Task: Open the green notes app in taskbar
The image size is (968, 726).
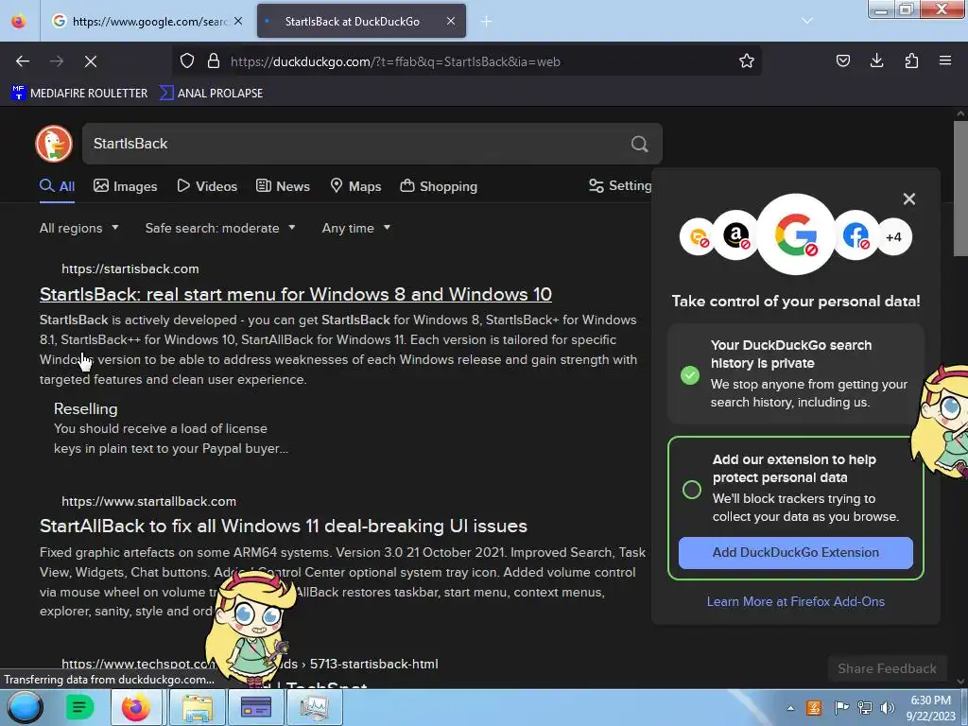Action: [x=79, y=707]
